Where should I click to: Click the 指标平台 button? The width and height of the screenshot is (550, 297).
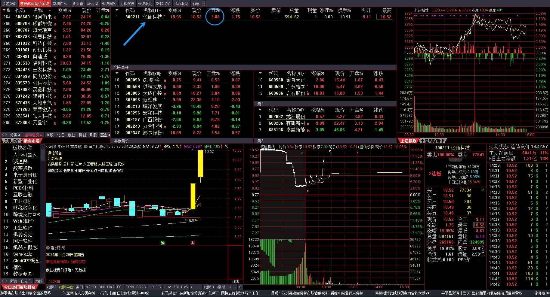[x=66, y=287]
